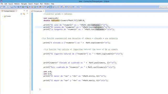Open the Navigate menu
Screen dimensions: 168x94
pos(24,4)
